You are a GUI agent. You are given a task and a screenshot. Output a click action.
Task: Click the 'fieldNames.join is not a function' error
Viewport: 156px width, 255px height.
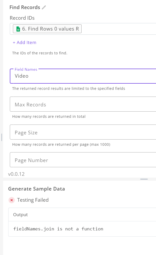coord(58,229)
